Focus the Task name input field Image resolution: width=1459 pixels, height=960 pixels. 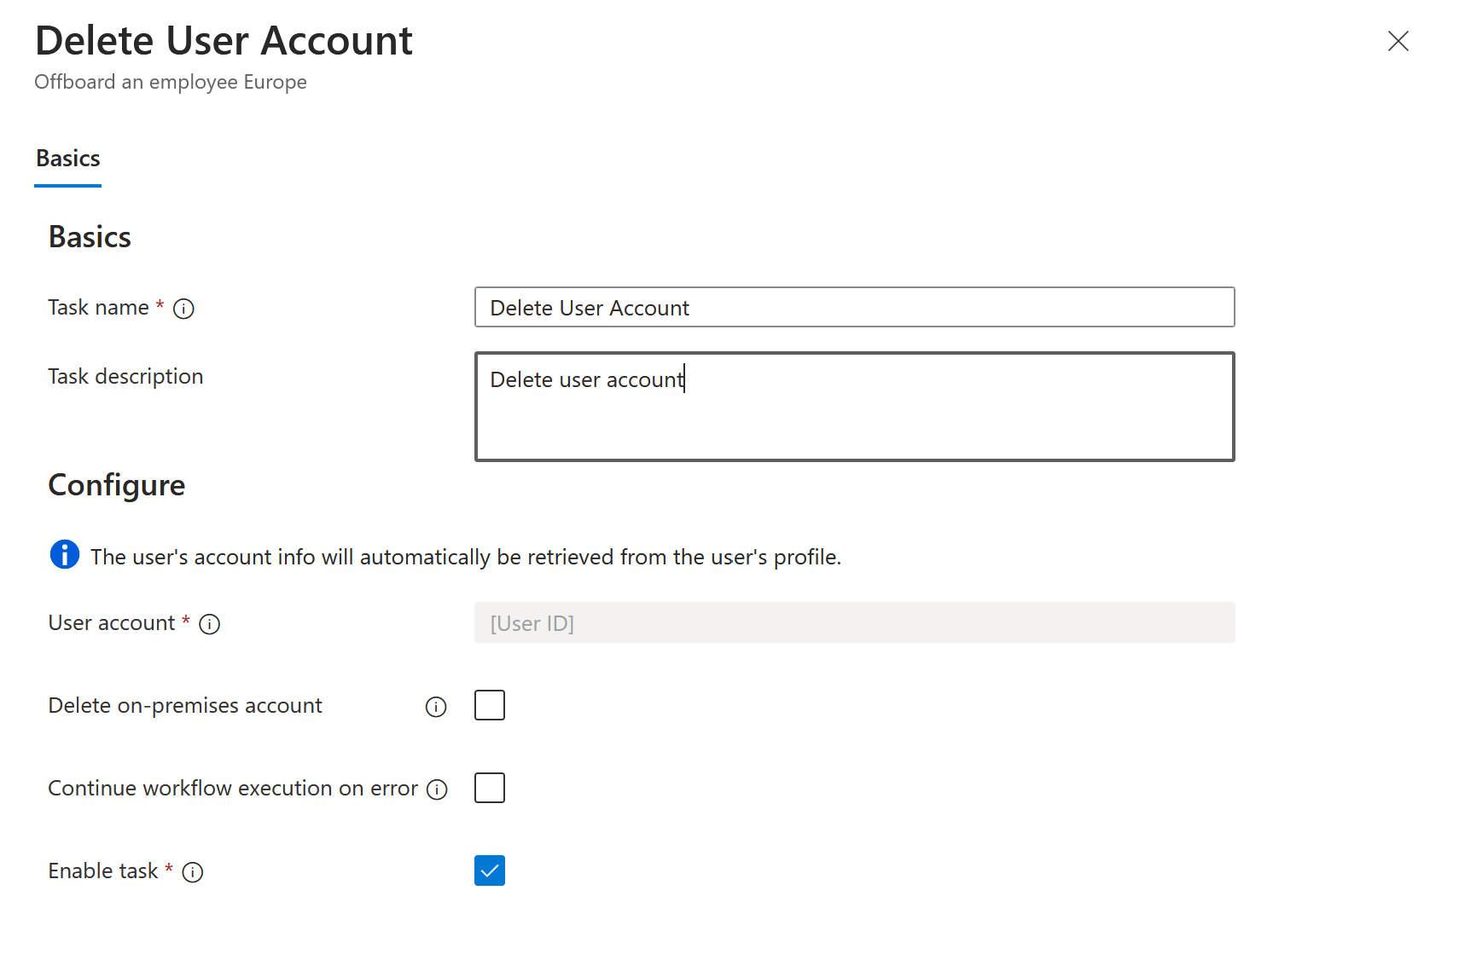(x=854, y=307)
